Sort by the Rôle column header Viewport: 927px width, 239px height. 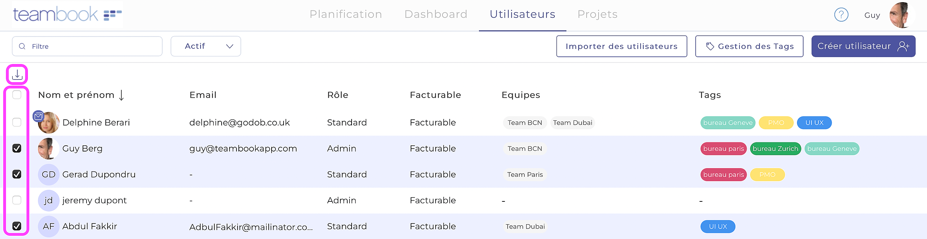(337, 95)
